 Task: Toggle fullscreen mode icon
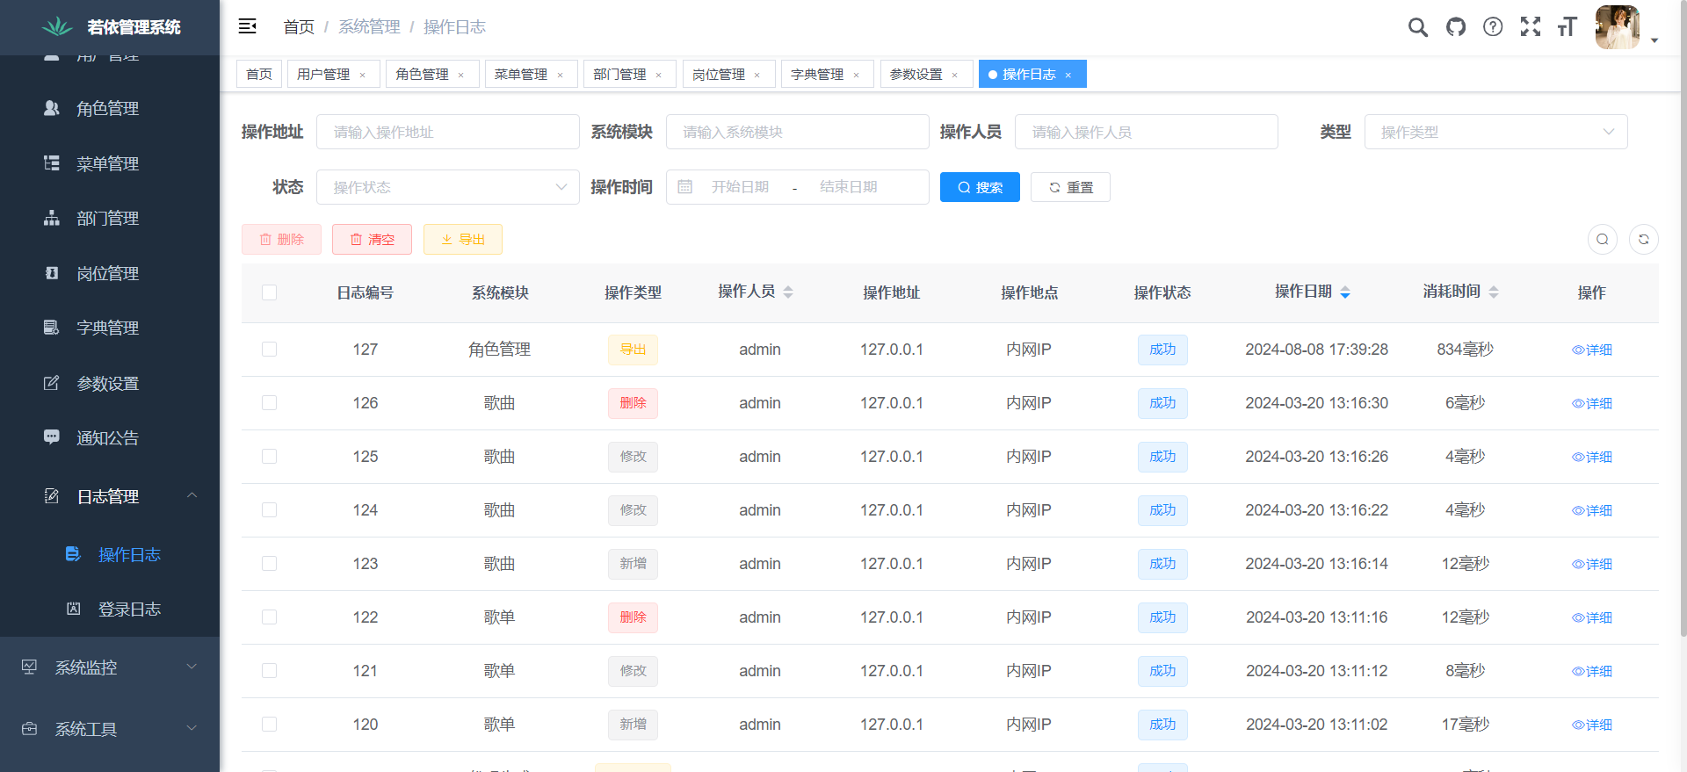tap(1530, 27)
